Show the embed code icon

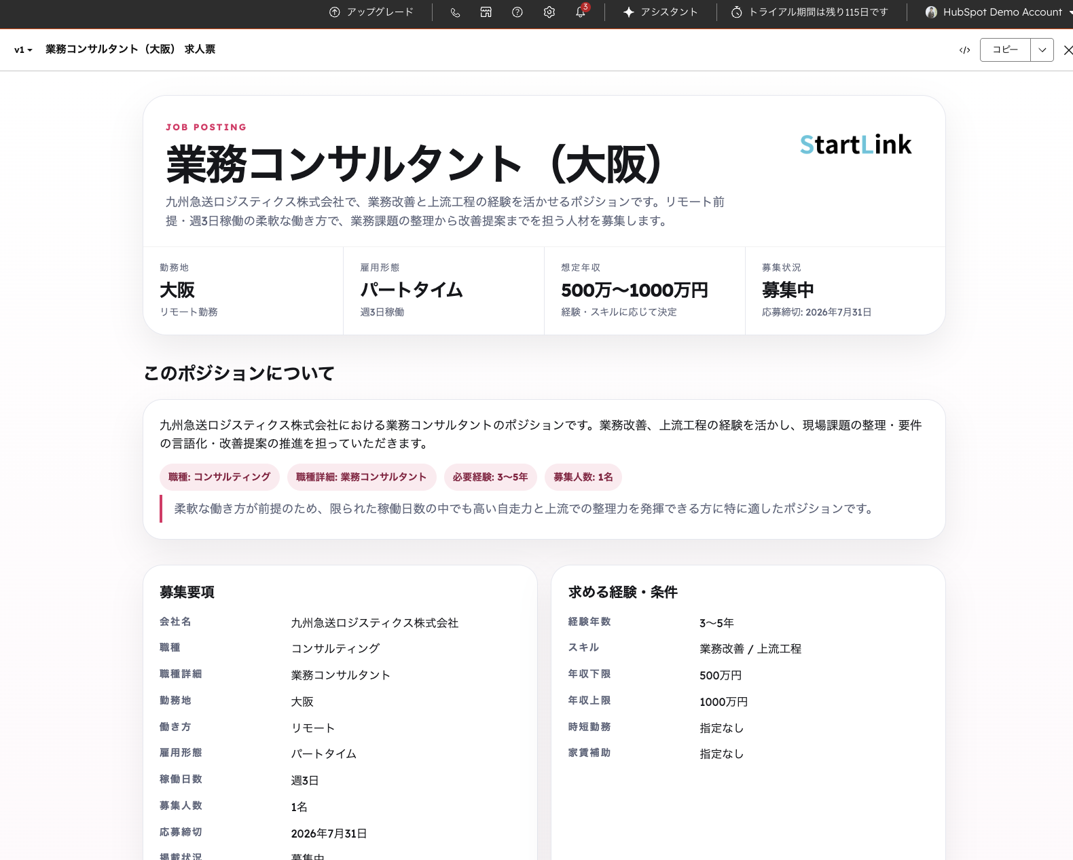coord(964,50)
